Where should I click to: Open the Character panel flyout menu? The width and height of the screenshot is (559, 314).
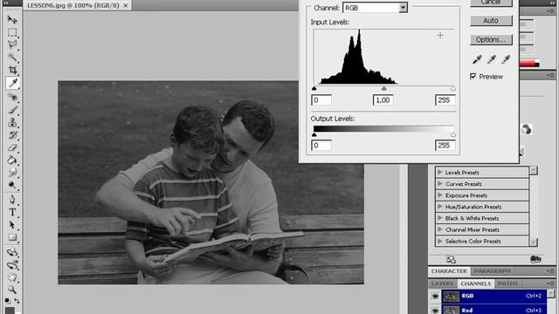tap(551, 271)
